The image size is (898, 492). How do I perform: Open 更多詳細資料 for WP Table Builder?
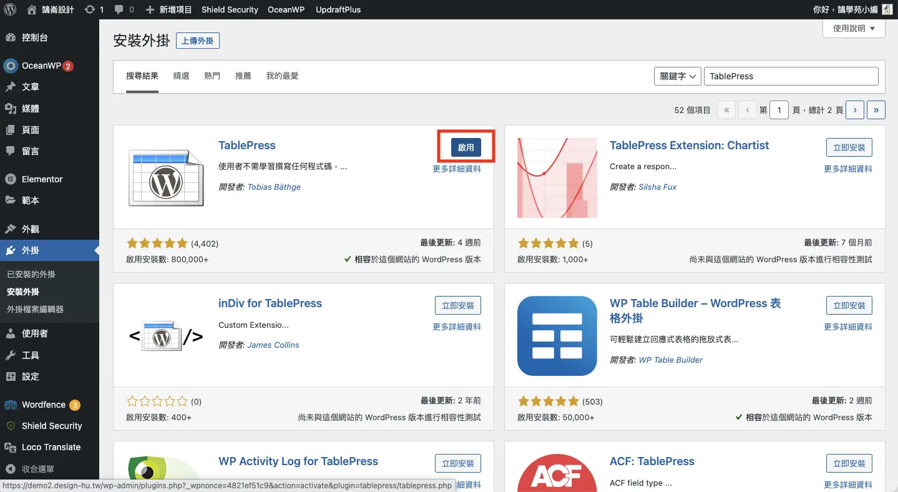[848, 327]
